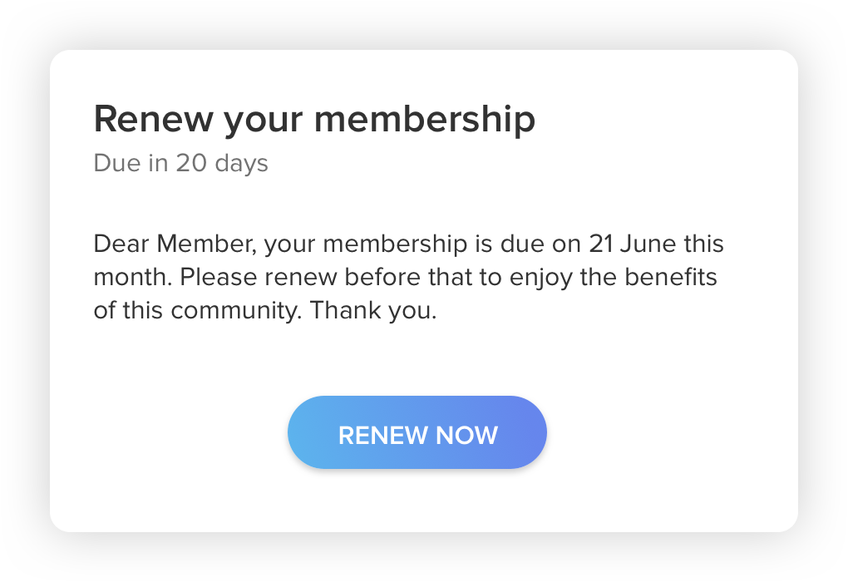Click the 'Due in 20 days' subtitle

click(x=180, y=163)
